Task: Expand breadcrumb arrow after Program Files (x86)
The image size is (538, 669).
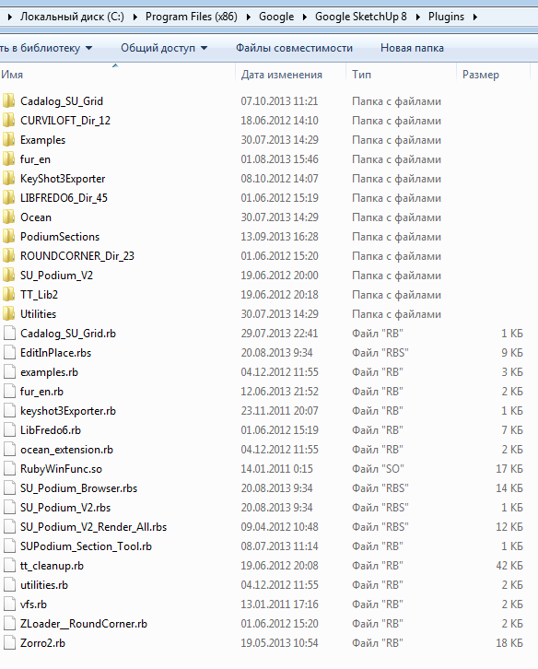Action: pos(249,18)
